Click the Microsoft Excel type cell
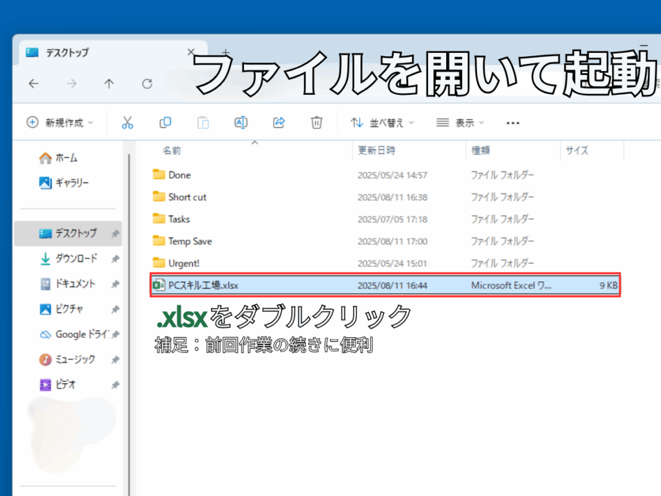661x496 pixels. pos(511,285)
